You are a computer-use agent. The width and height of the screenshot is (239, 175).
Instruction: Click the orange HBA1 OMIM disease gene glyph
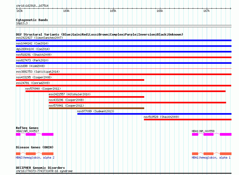[x=212, y=154]
